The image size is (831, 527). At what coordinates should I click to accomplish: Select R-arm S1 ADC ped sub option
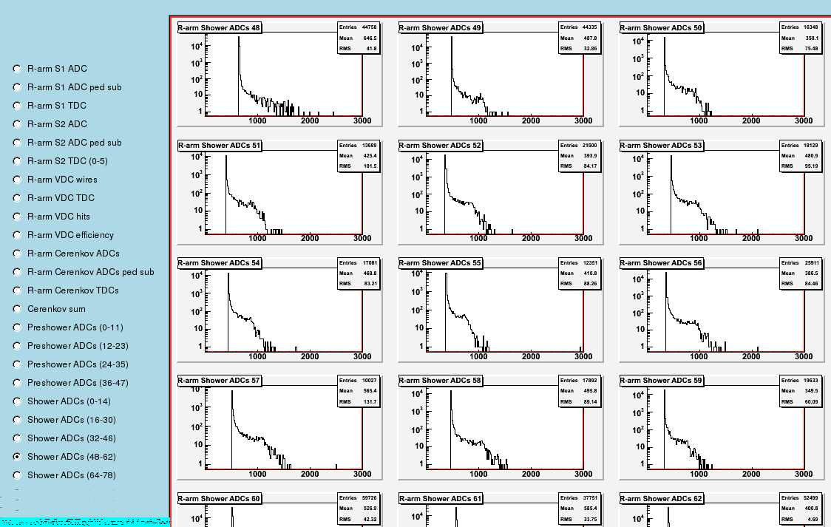point(17,87)
